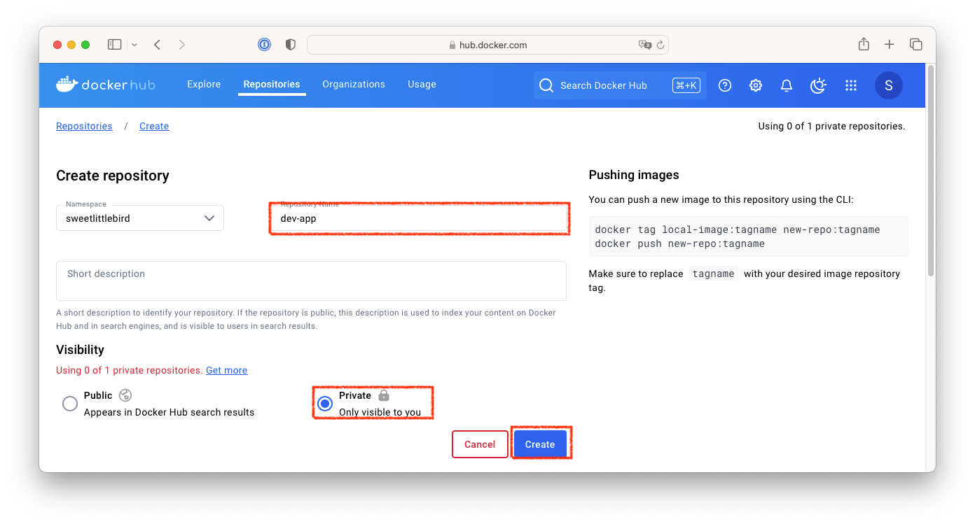Open the Safari share menu
The image size is (975, 524).
click(864, 44)
